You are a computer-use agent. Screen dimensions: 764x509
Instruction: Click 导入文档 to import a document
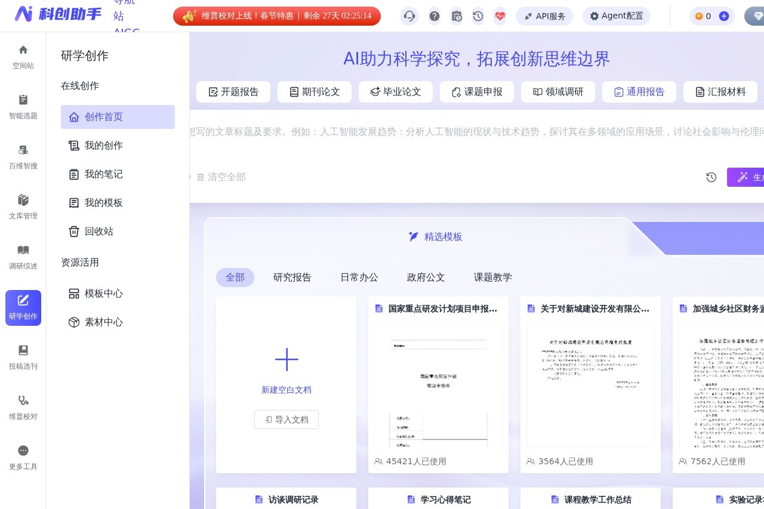[x=286, y=419]
